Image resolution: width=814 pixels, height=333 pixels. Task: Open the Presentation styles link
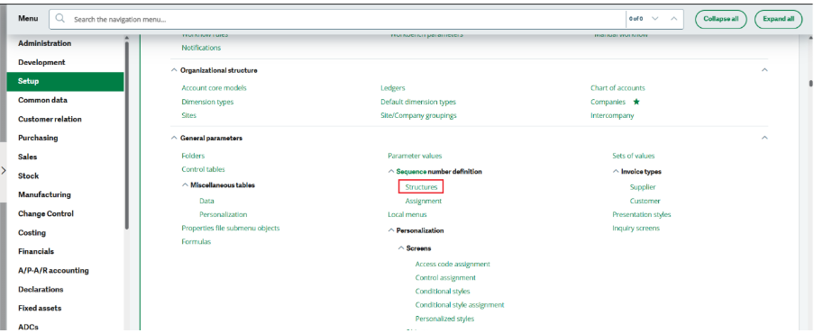coord(642,214)
